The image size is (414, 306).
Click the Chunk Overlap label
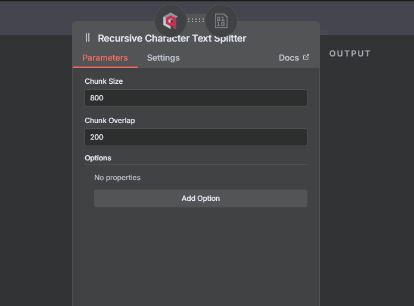point(110,121)
